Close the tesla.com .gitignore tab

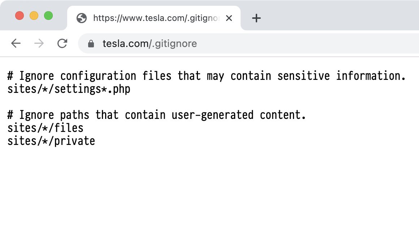pos(229,18)
